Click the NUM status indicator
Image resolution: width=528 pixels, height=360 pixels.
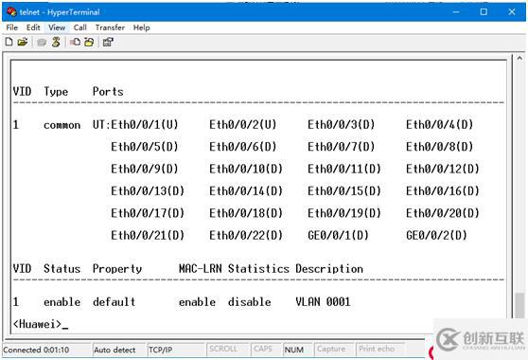point(294,350)
